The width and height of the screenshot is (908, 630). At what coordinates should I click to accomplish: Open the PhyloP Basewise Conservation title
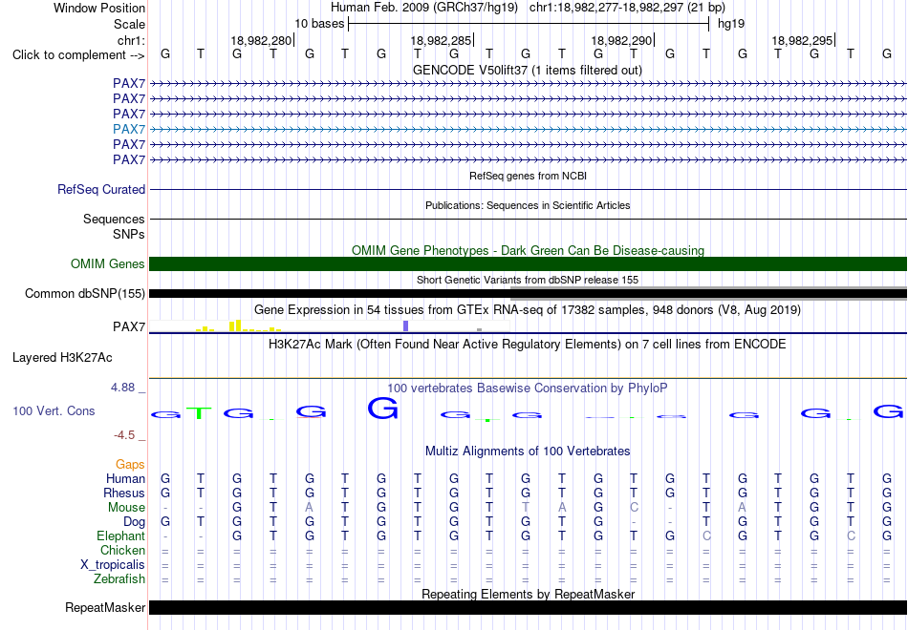pyautogui.click(x=528, y=388)
